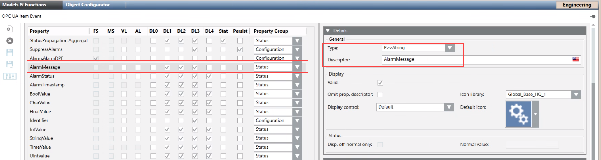The image size is (601, 160).
Task: Click the new object icon in sidebar
Action: 10,29
